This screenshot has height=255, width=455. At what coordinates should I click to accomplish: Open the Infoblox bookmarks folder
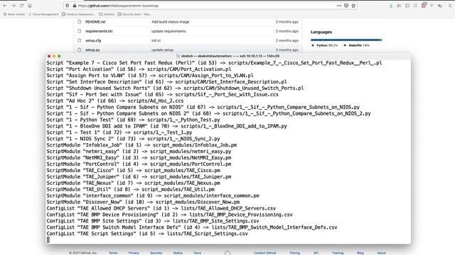point(107,14)
